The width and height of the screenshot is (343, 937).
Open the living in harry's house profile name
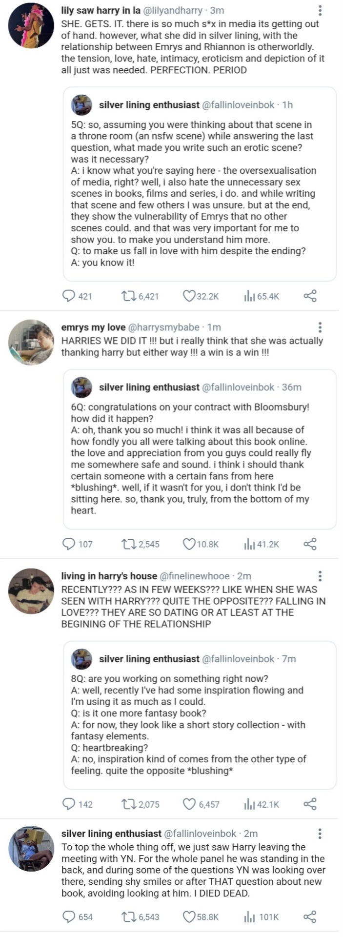click(x=109, y=576)
